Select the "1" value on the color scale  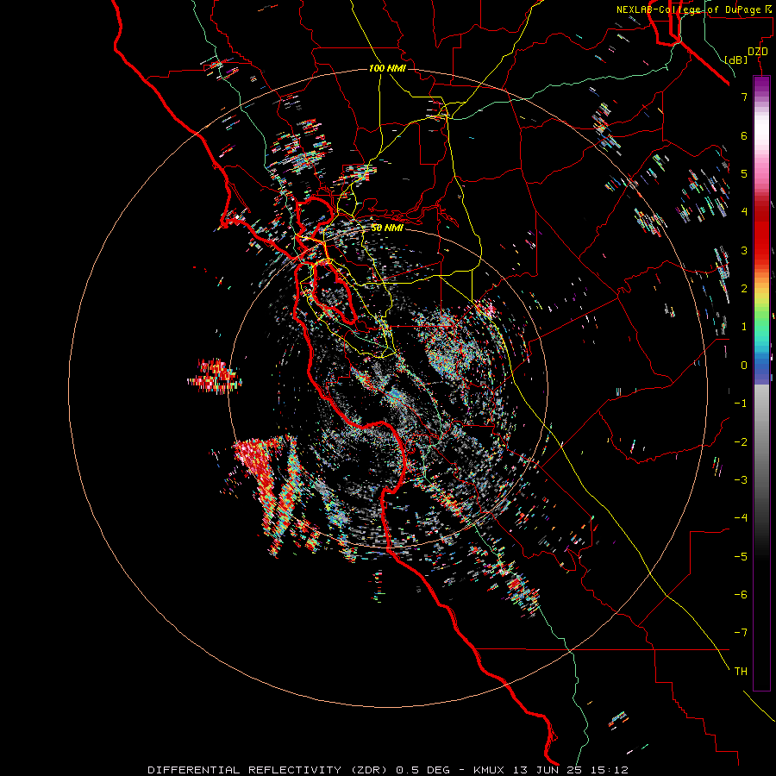[x=744, y=327]
